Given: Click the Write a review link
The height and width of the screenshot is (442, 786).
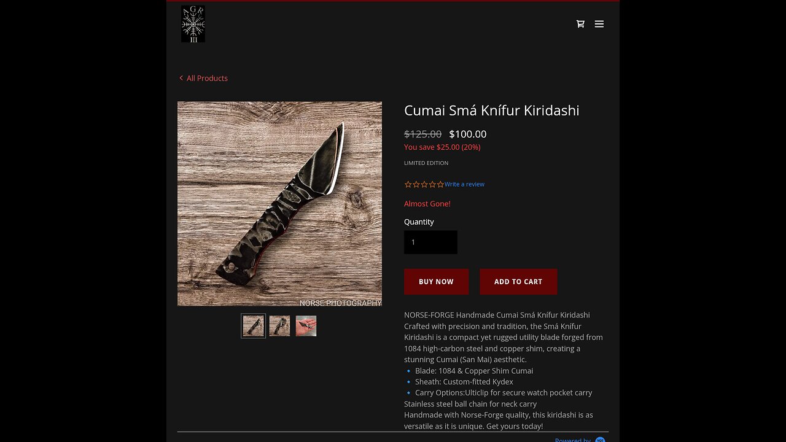Looking at the screenshot, I should (x=464, y=184).
